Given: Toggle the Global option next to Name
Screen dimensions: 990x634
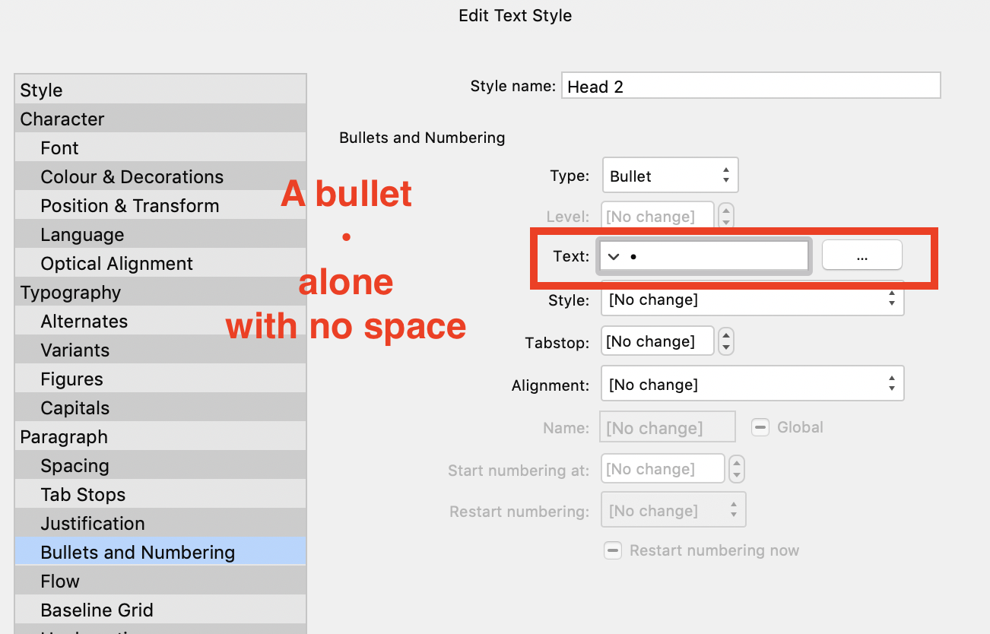Looking at the screenshot, I should click(760, 427).
